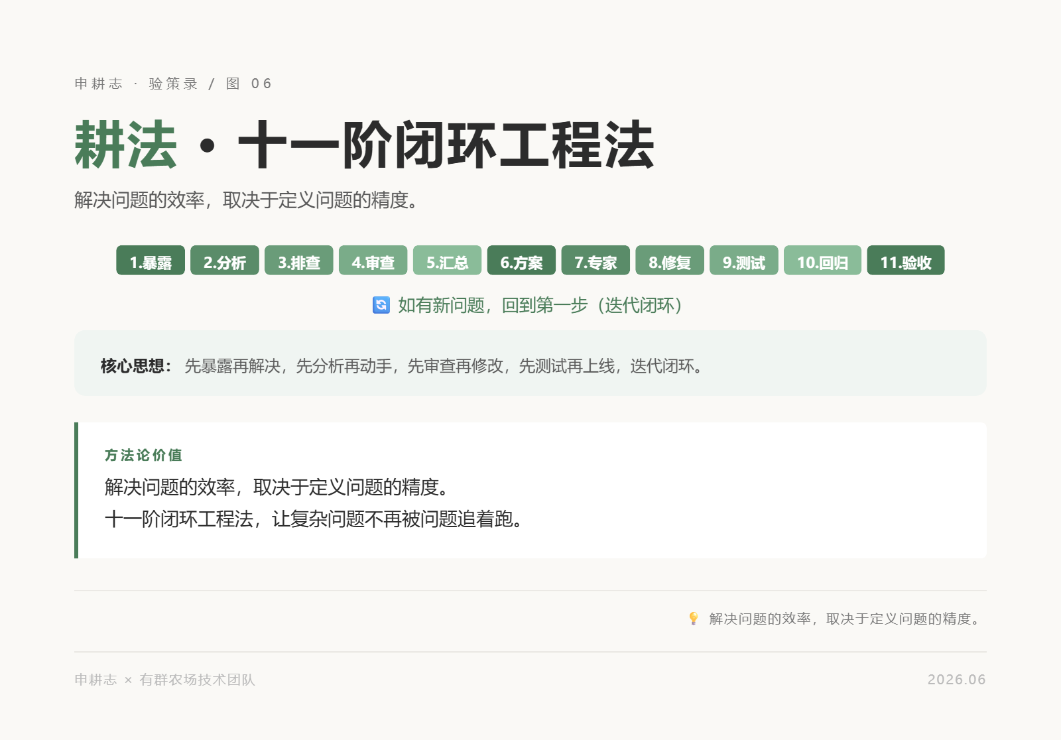Select the 8.修复 step pill
The image size is (1061, 740).
[670, 260]
